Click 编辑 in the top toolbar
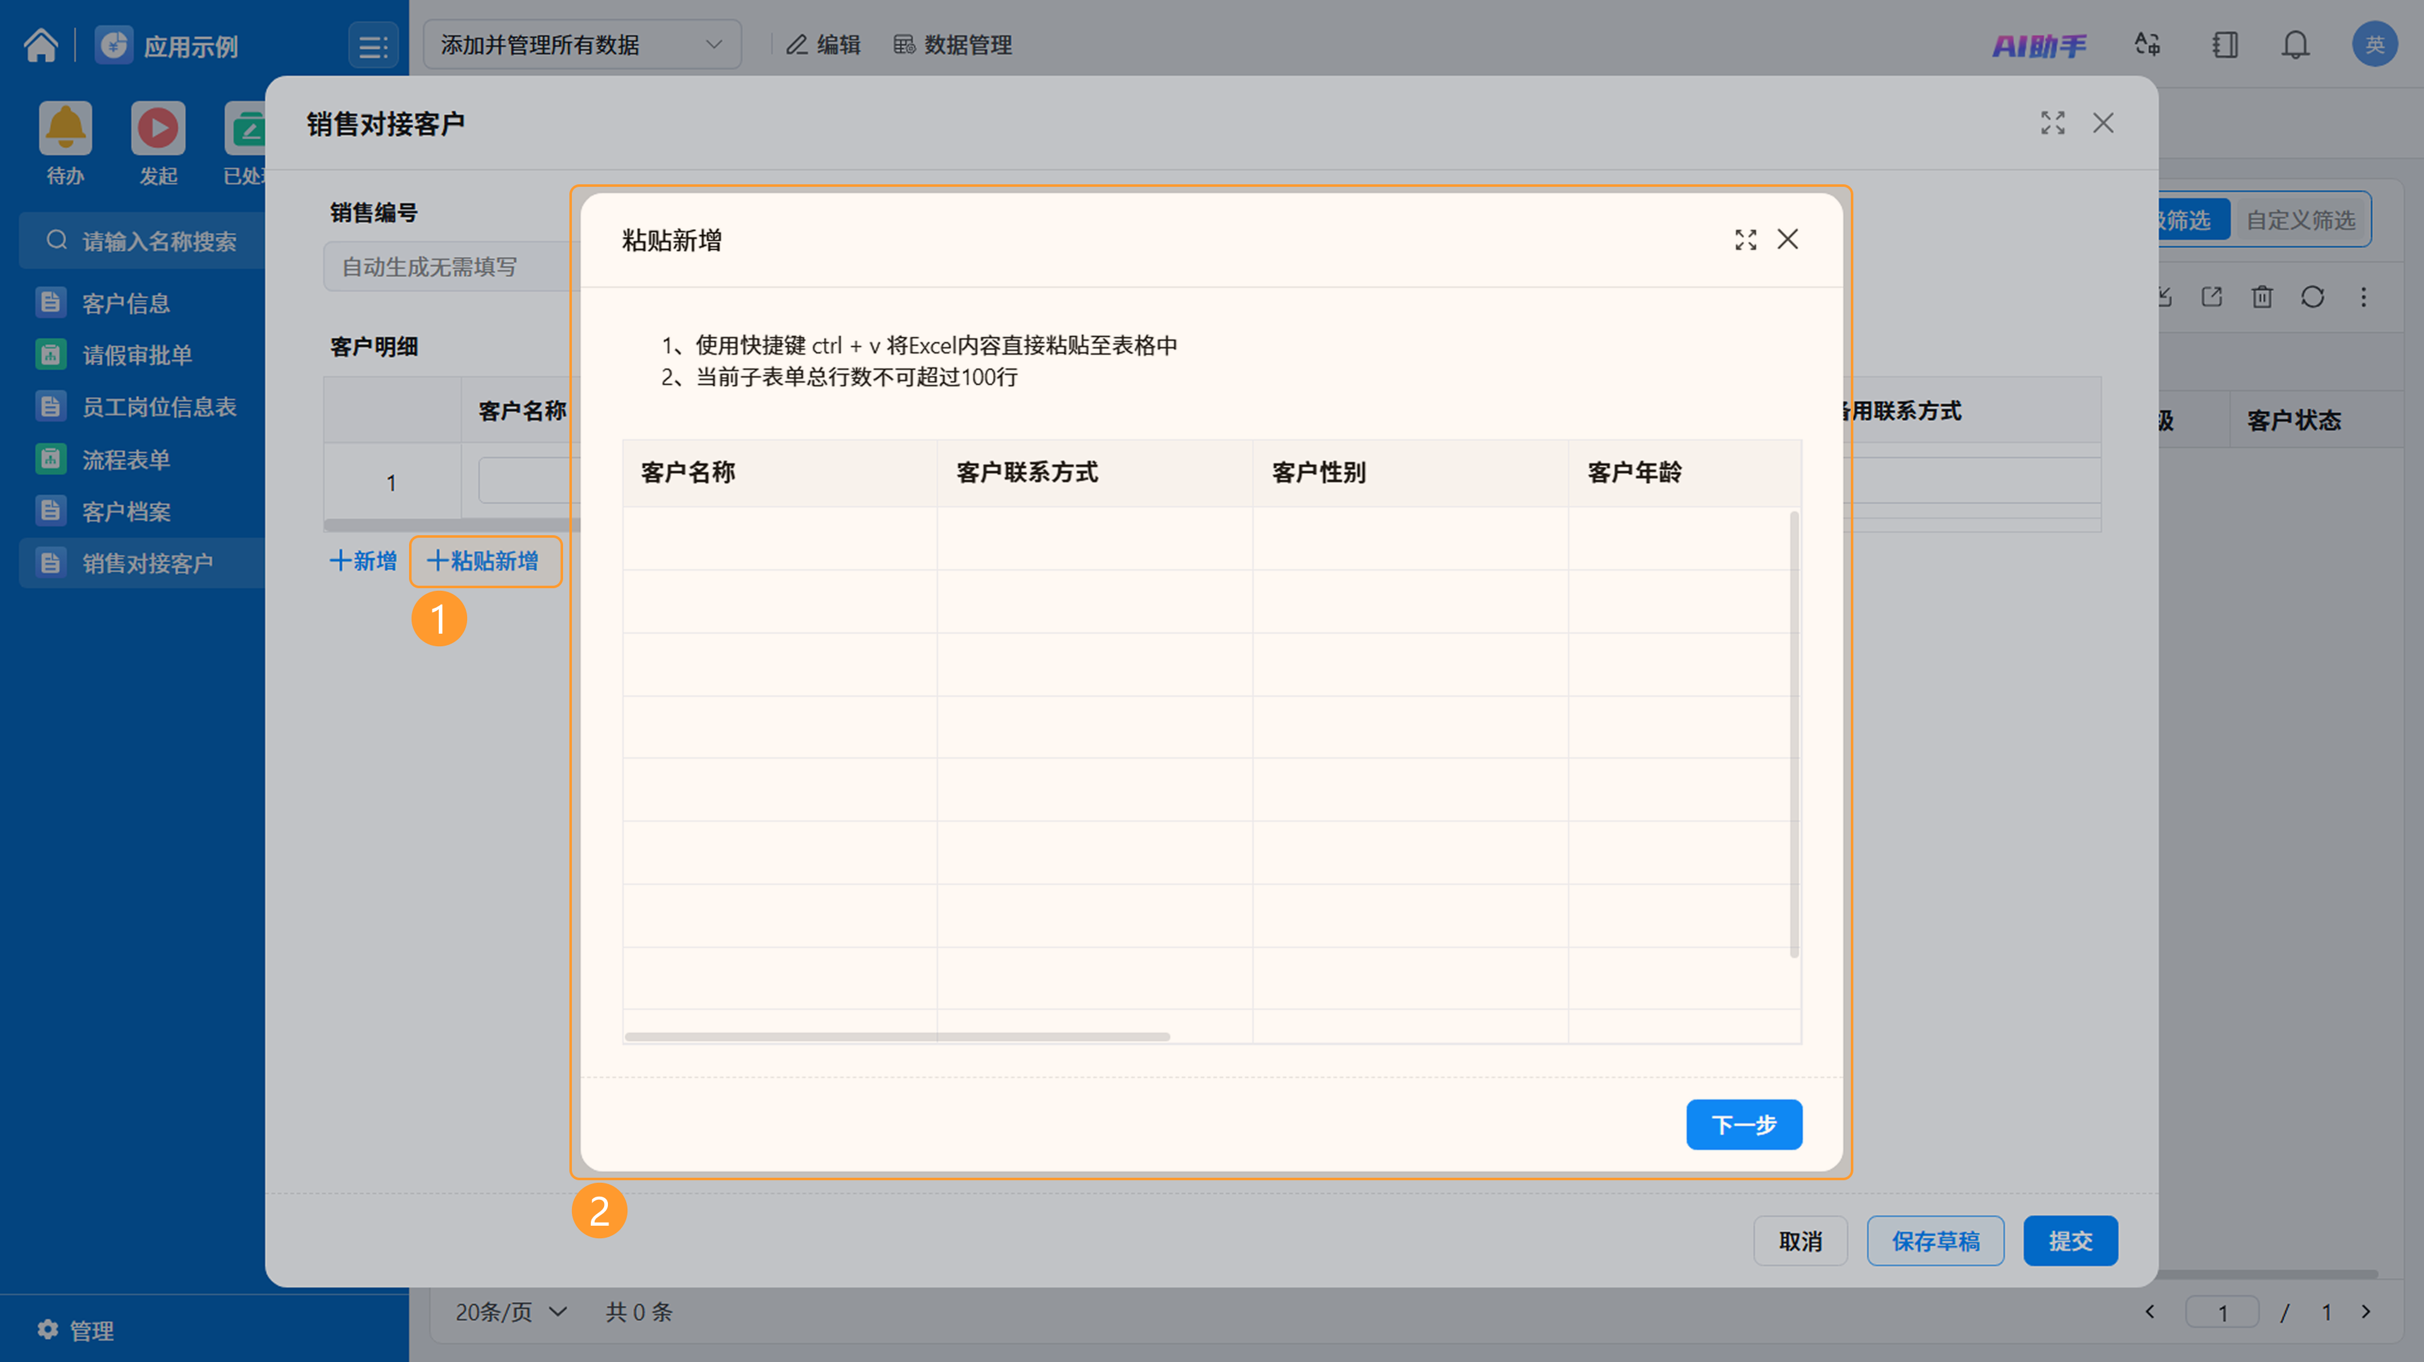 [x=823, y=44]
